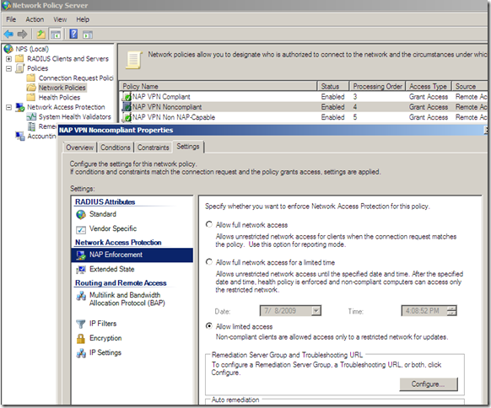Open the Action menu
The width and height of the screenshot is (491, 408).
tap(35, 19)
